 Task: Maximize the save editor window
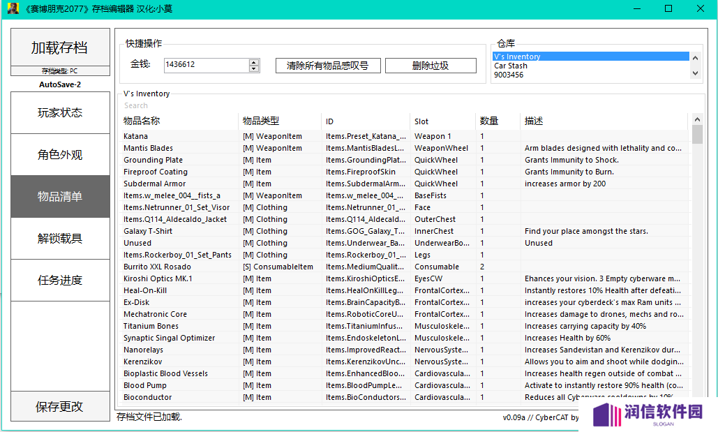[x=668, y=8]
